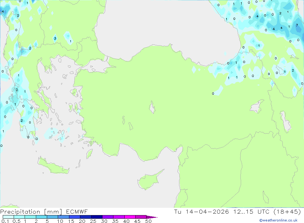Image resolution: width=304 pixels, height=223 pixels.
Task: Click the '25' legend scale label
Action: 93,221
